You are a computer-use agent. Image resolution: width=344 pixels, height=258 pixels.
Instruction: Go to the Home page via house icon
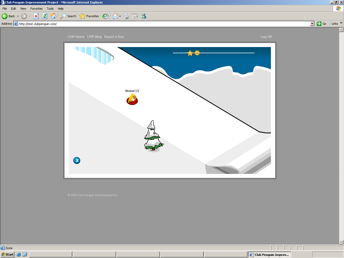(53, 16)
